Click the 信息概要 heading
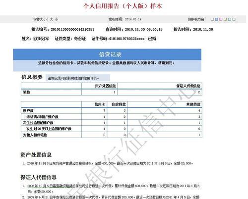 click(32, 77)
